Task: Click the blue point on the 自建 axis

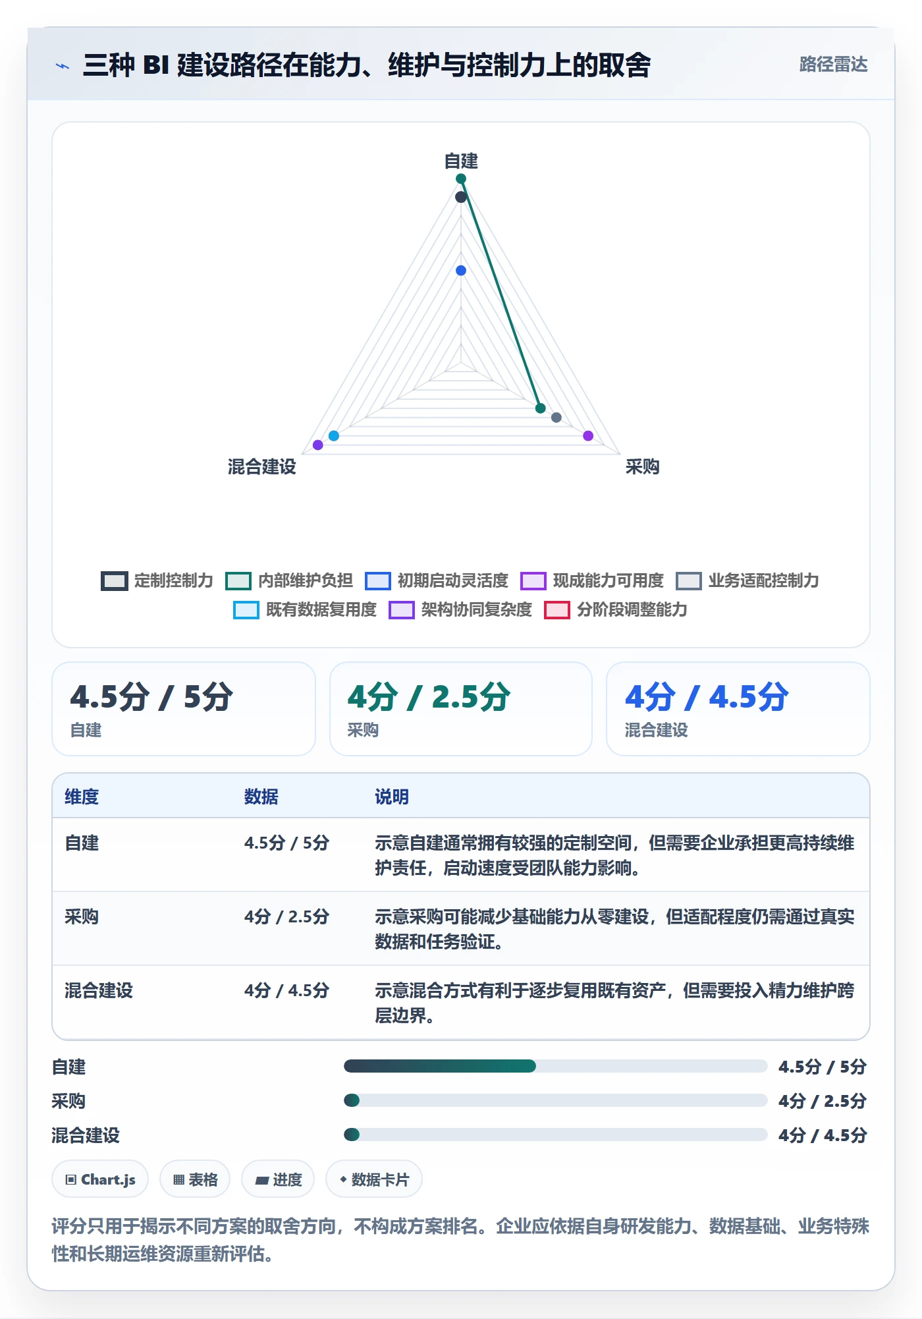Action: [461, 271]
